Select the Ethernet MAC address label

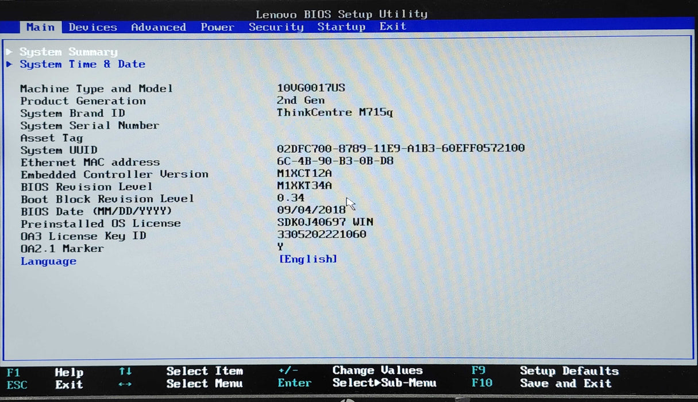[90, 163]
